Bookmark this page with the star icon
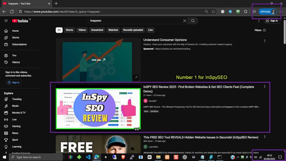The image size is (286, 161). coord(213,12)
